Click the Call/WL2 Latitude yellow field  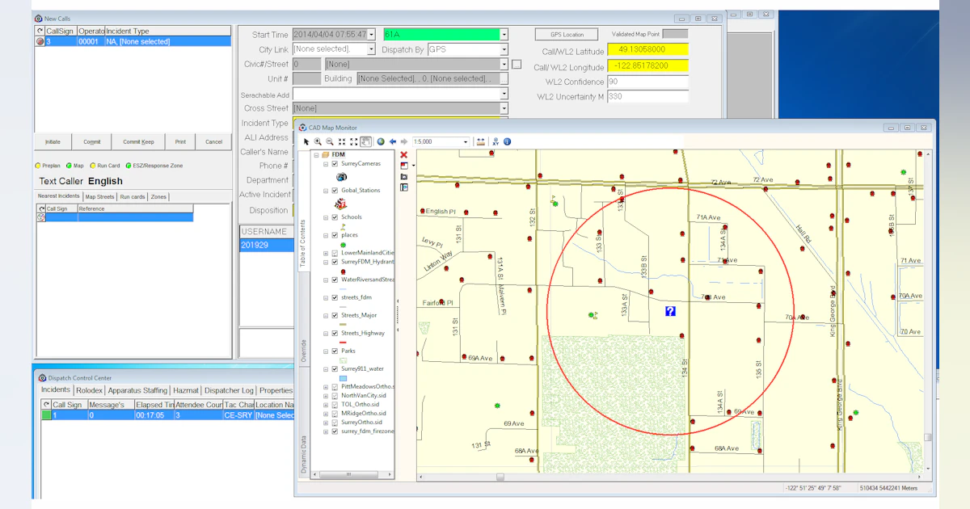(x=647, y=50)
